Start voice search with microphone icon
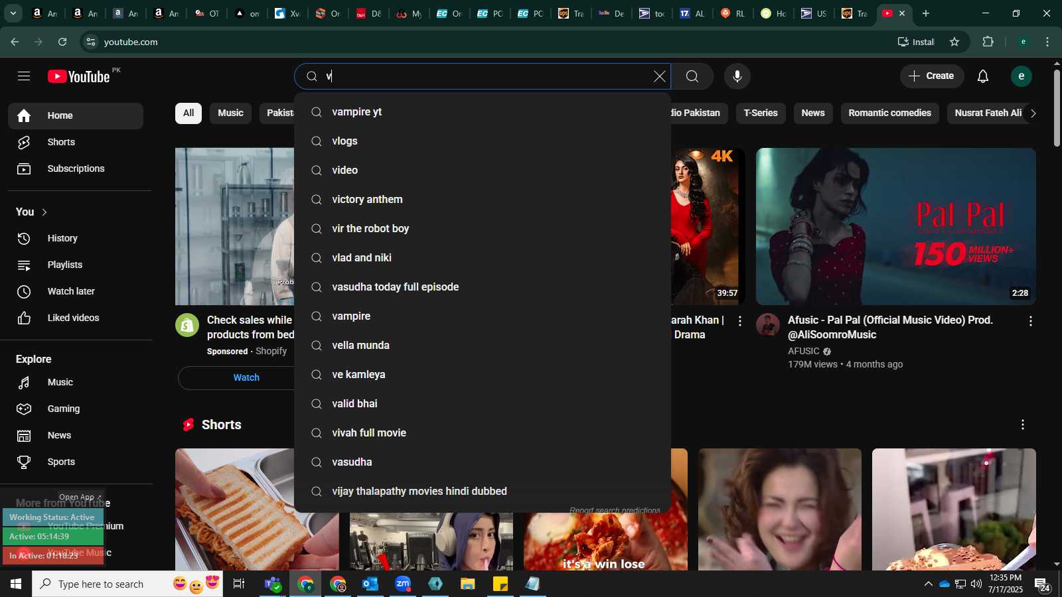1062x597 pixels. tap(737, 76)
